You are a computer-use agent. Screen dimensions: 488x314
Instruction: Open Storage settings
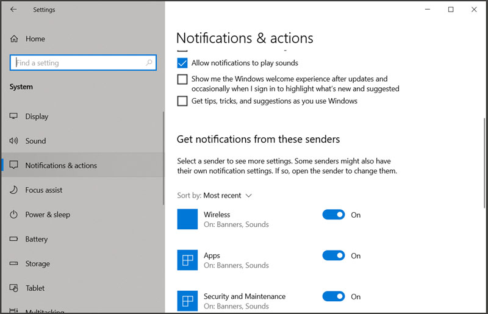coord(37,263)
